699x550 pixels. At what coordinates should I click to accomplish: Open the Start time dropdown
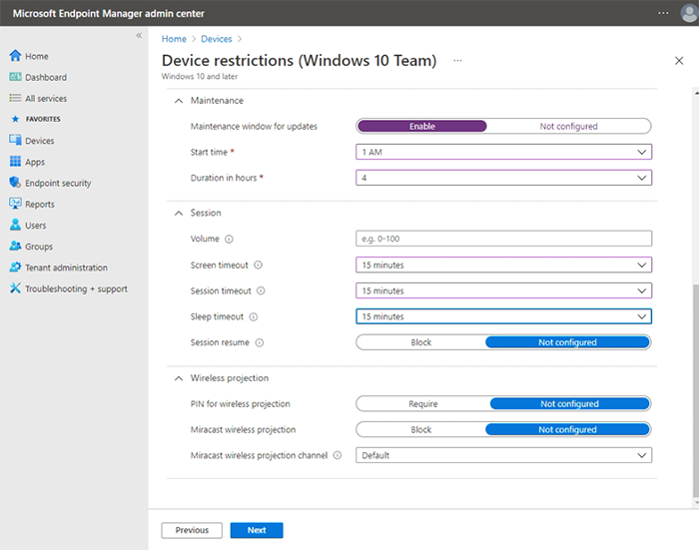click(x=503, y=153)
